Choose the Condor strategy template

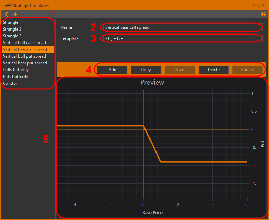10,83
